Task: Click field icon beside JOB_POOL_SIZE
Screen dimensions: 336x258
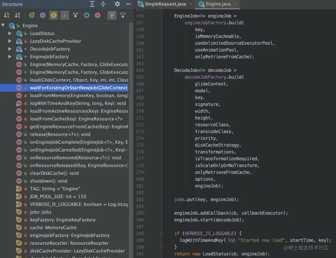Action: (x=19, y=197)
